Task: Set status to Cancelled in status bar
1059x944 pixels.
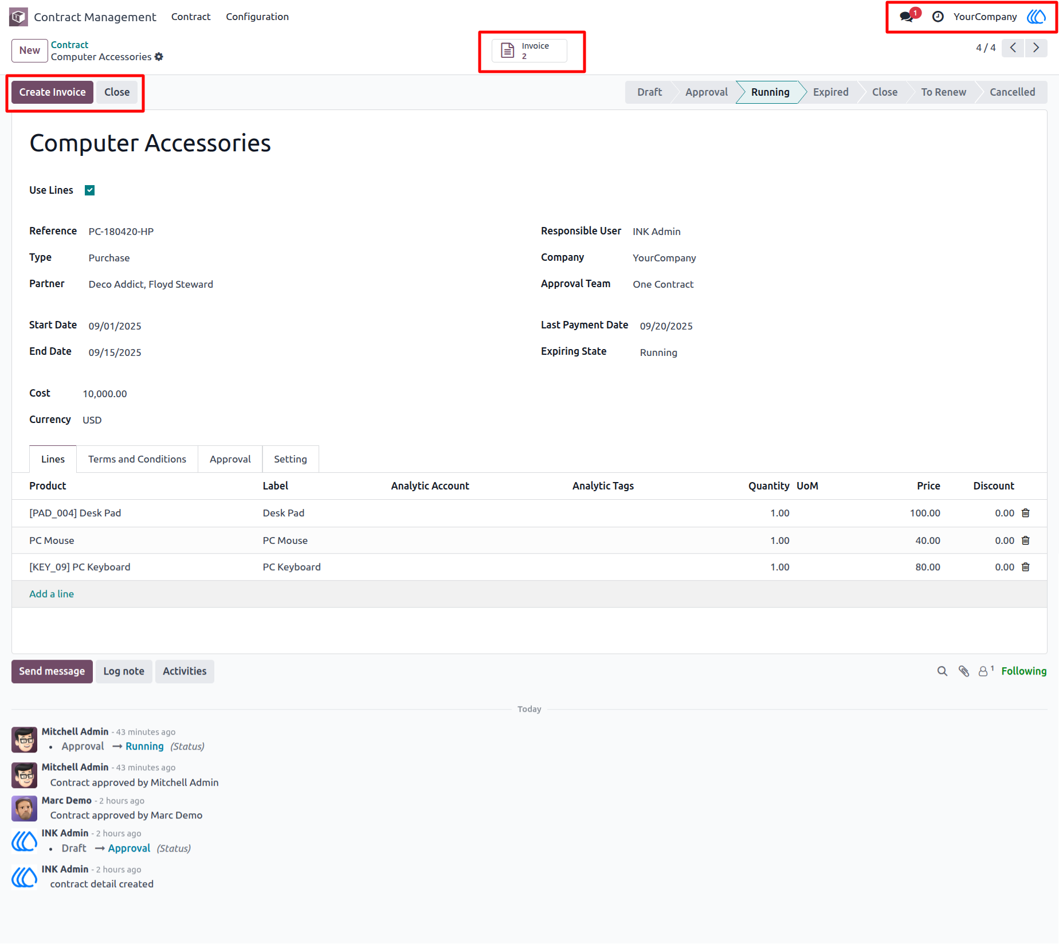Action: [x=1012, y=92]
